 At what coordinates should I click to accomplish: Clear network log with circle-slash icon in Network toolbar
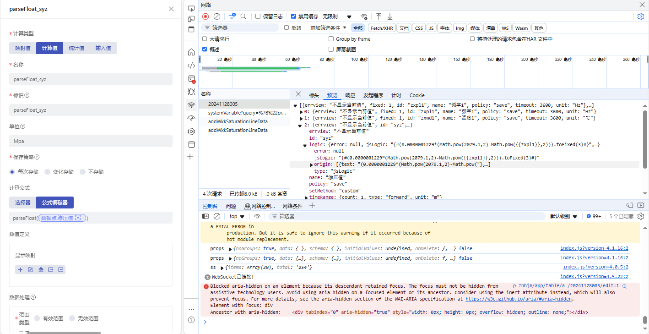pyautogui.click(x=217, y=16)
